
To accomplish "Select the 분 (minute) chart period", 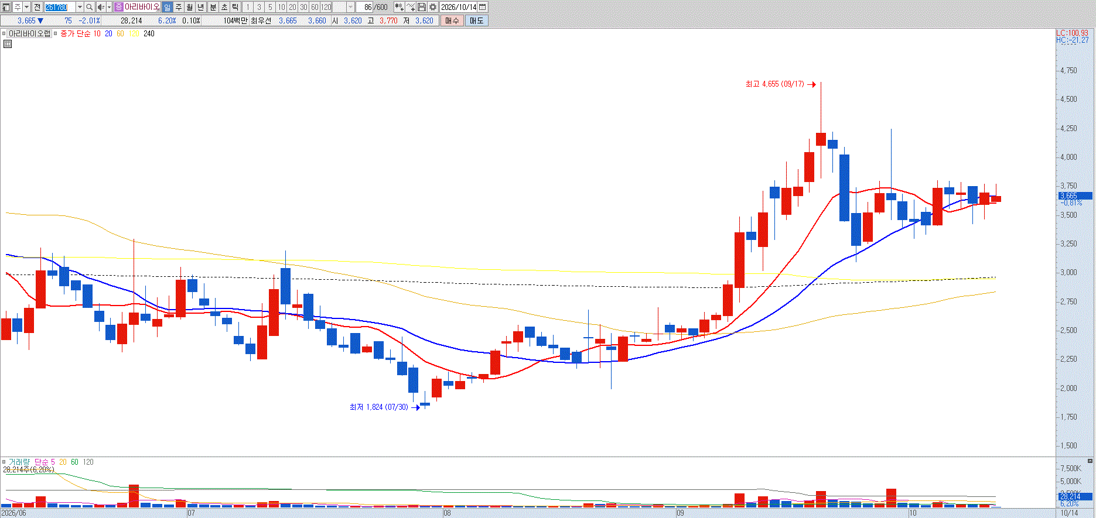I will (x=213, y=7).
